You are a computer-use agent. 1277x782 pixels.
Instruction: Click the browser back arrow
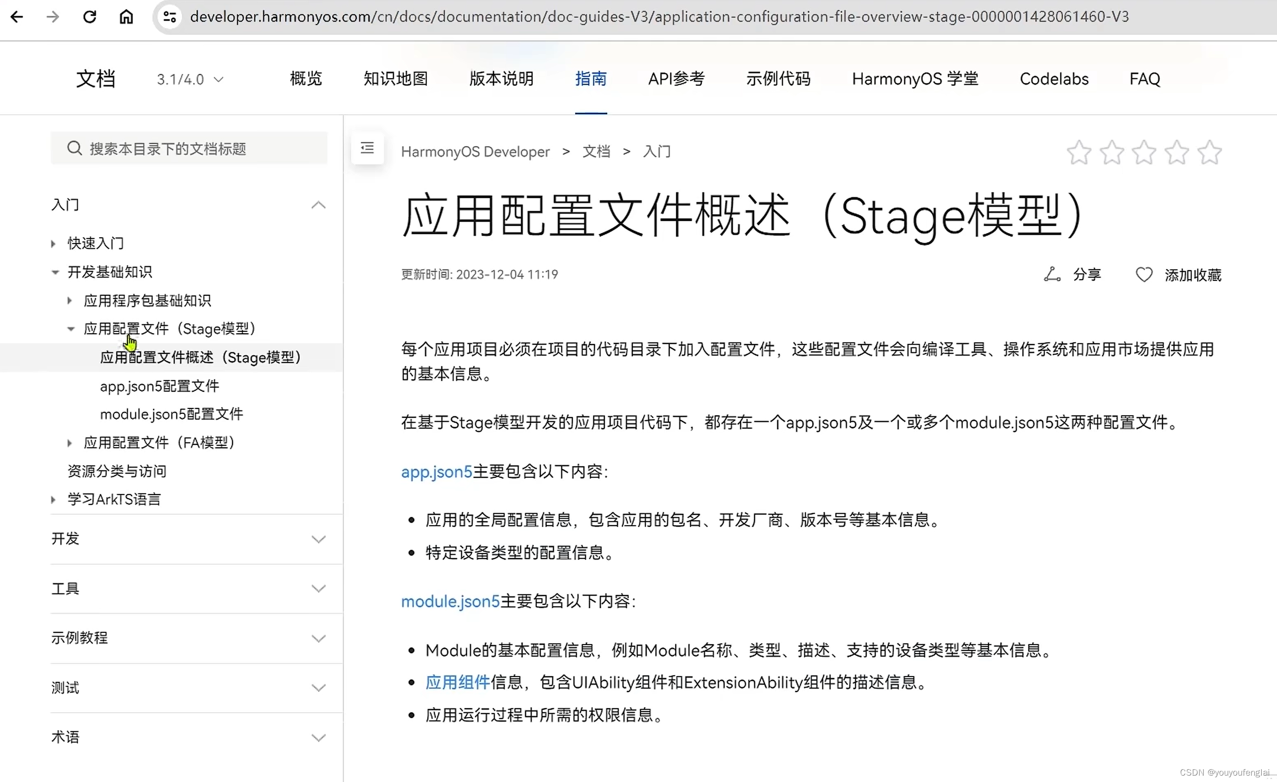click(x=17, y=17)
